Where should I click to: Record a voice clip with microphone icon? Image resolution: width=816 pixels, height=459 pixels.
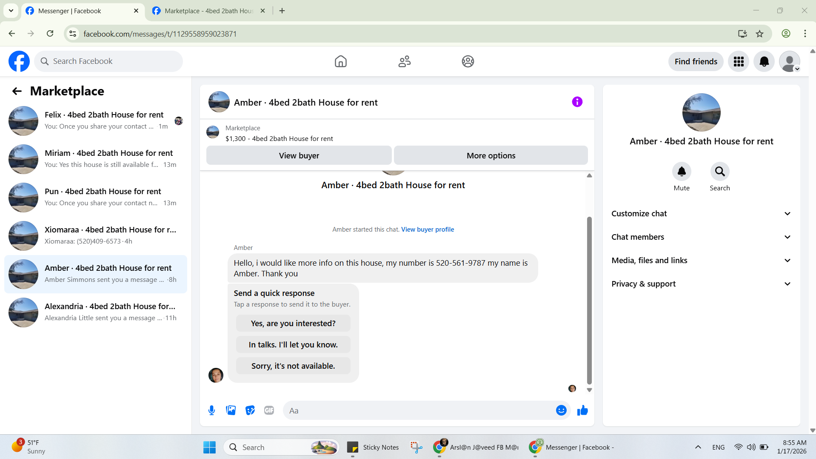click(211, 410)
